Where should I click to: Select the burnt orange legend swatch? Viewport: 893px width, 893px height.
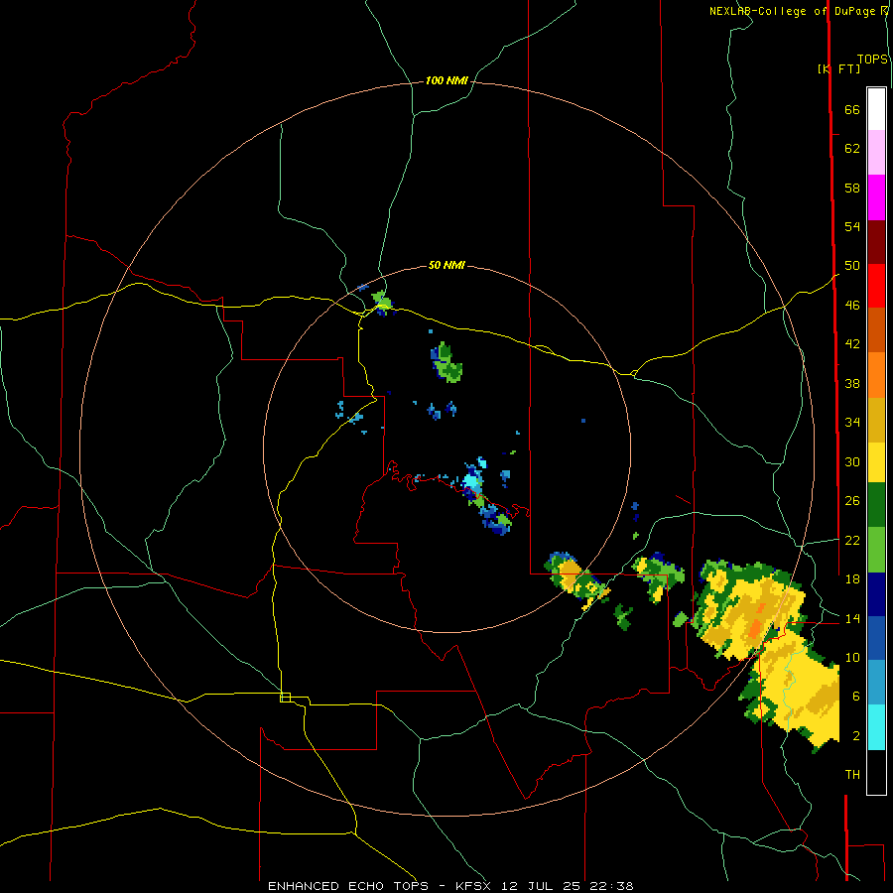(x=876, y=330)
